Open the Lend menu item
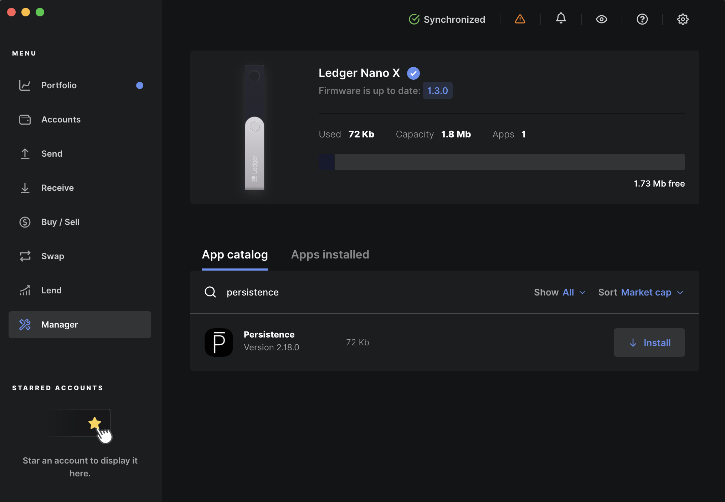The image size is (725, 502). [x=80, y=291]
